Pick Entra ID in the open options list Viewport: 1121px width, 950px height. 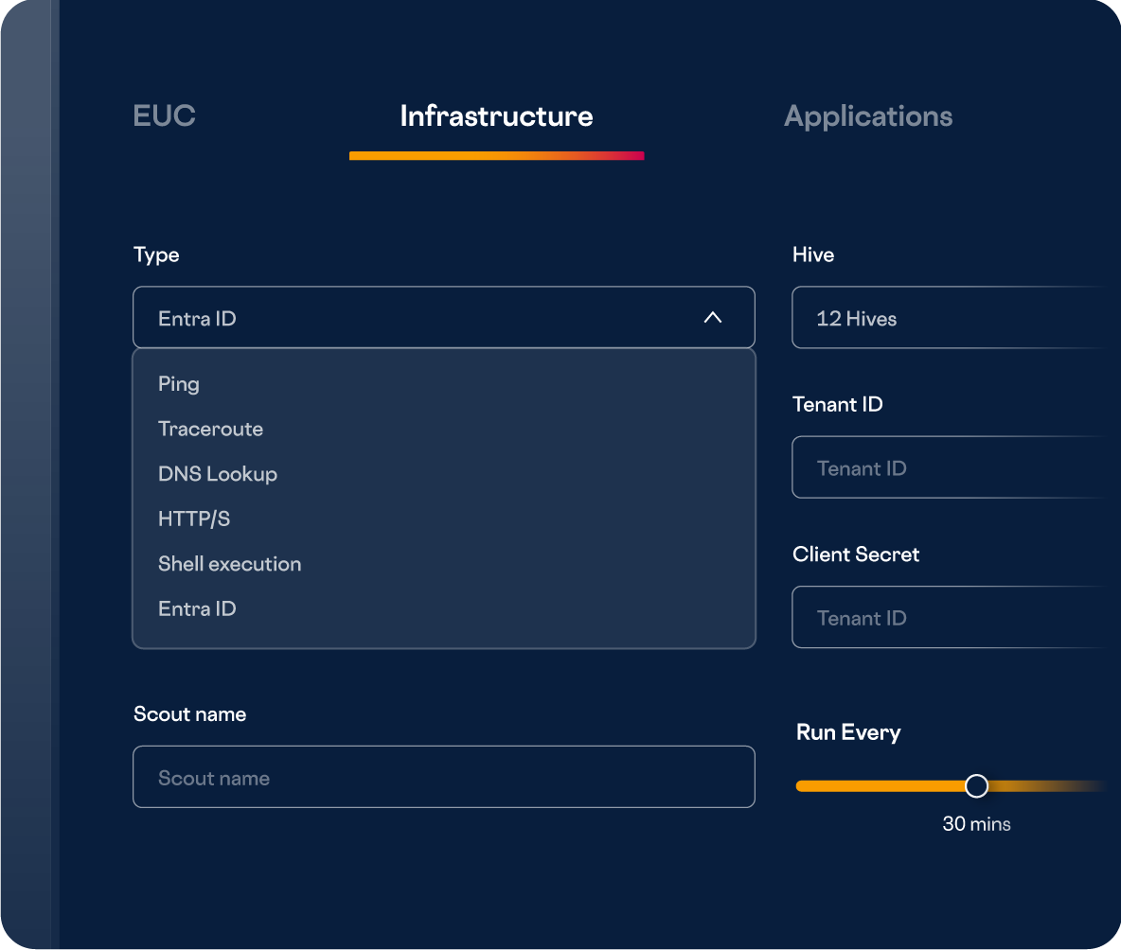[197, 608]
